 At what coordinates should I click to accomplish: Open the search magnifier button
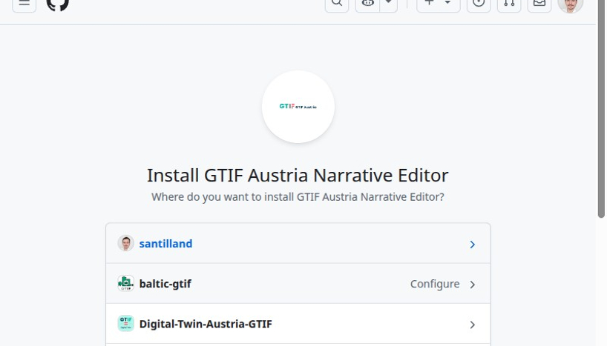point(337,4)
